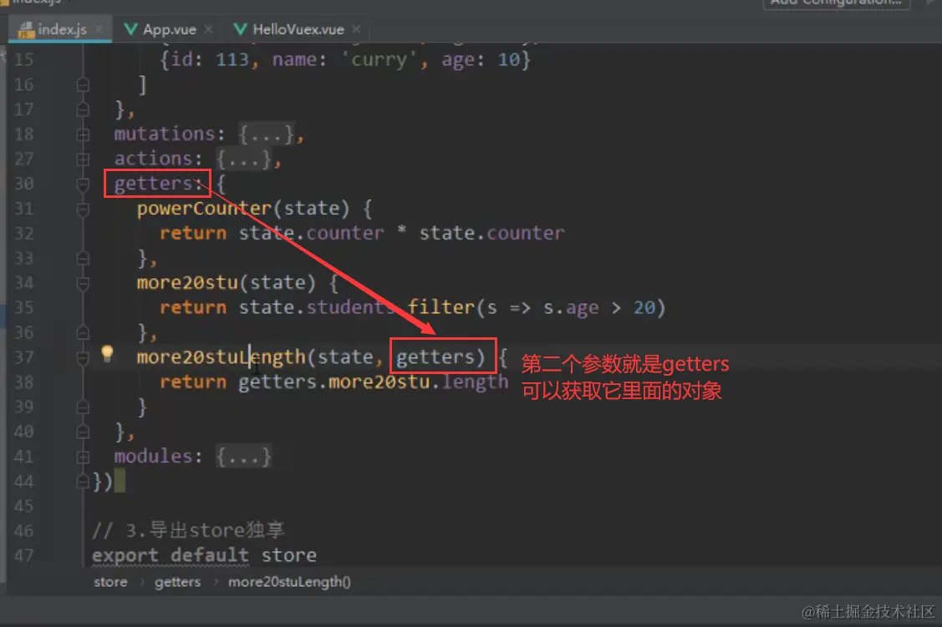942x627 pixels.
Task: Click the Vue icon on HelloVuex.vue tab
Action: [x=240, y=28]
